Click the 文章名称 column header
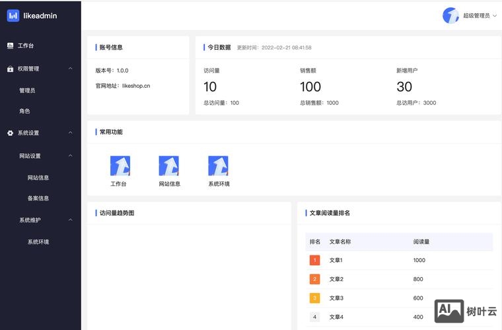Image resolution: width=502 pixels, height=330 pixels. 340,242
